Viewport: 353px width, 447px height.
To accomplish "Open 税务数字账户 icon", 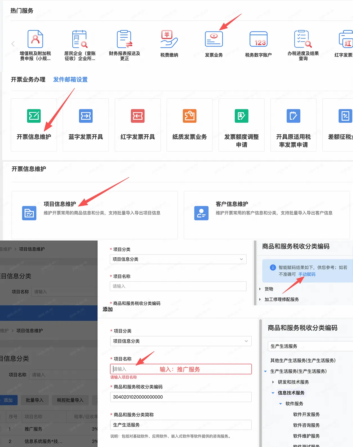I will [x=258, y=39].
